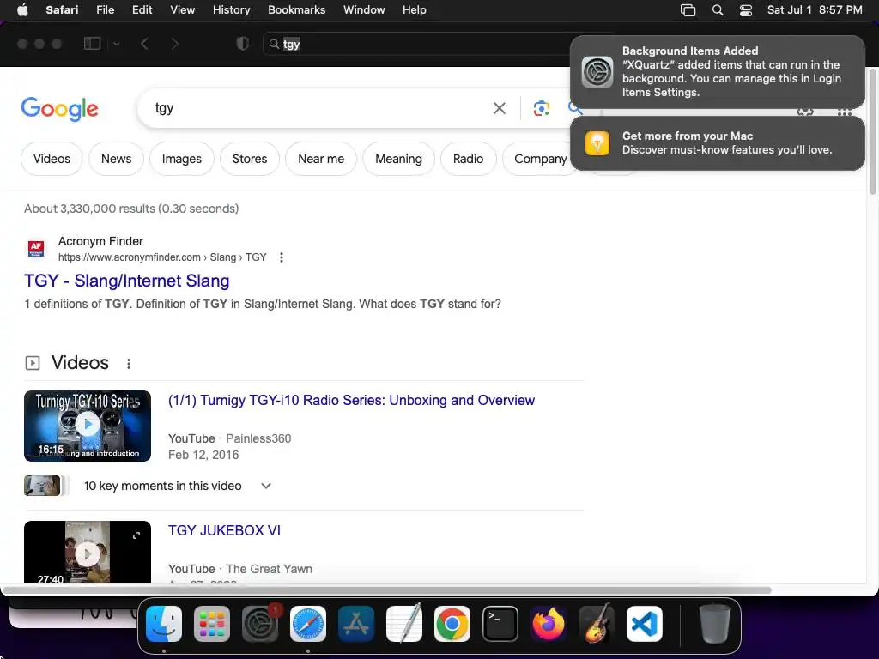Open Google Lens camera search icon

click(541, 108)
